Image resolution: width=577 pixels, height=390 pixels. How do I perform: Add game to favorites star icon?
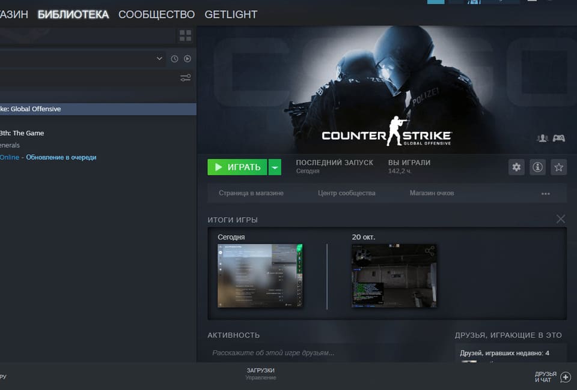(x=558, y=167)
